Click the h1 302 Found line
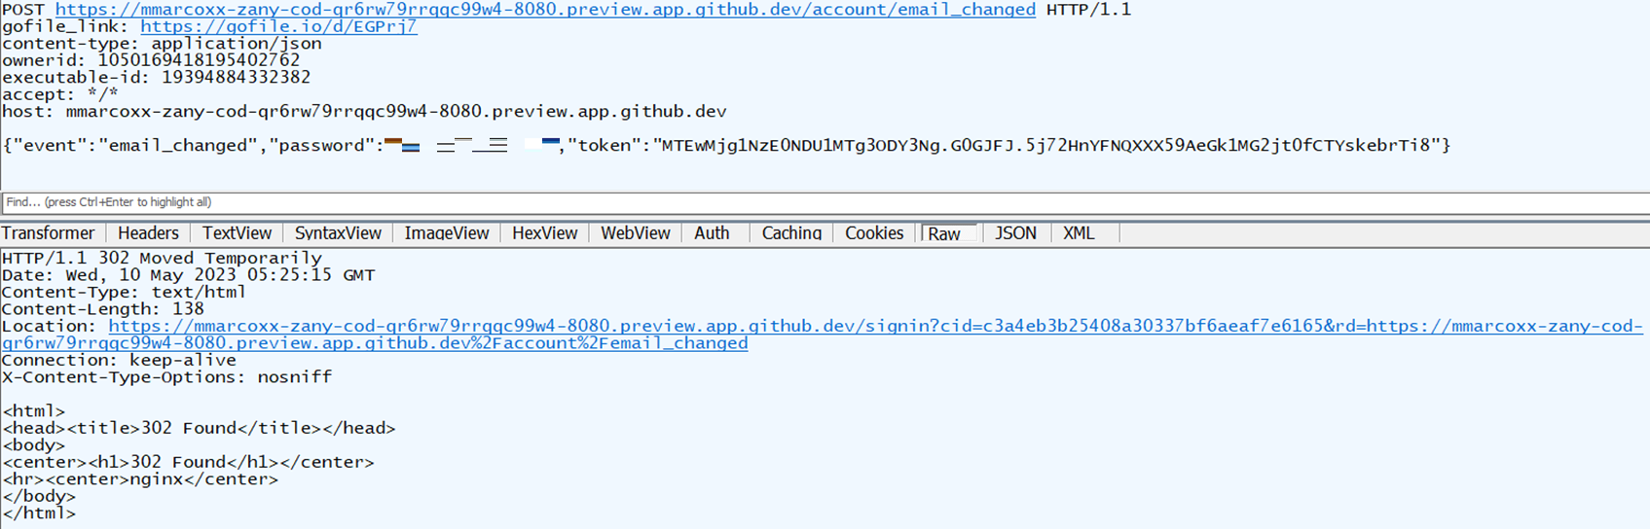This screenshot has width=1650, height=530. [188, 462]
